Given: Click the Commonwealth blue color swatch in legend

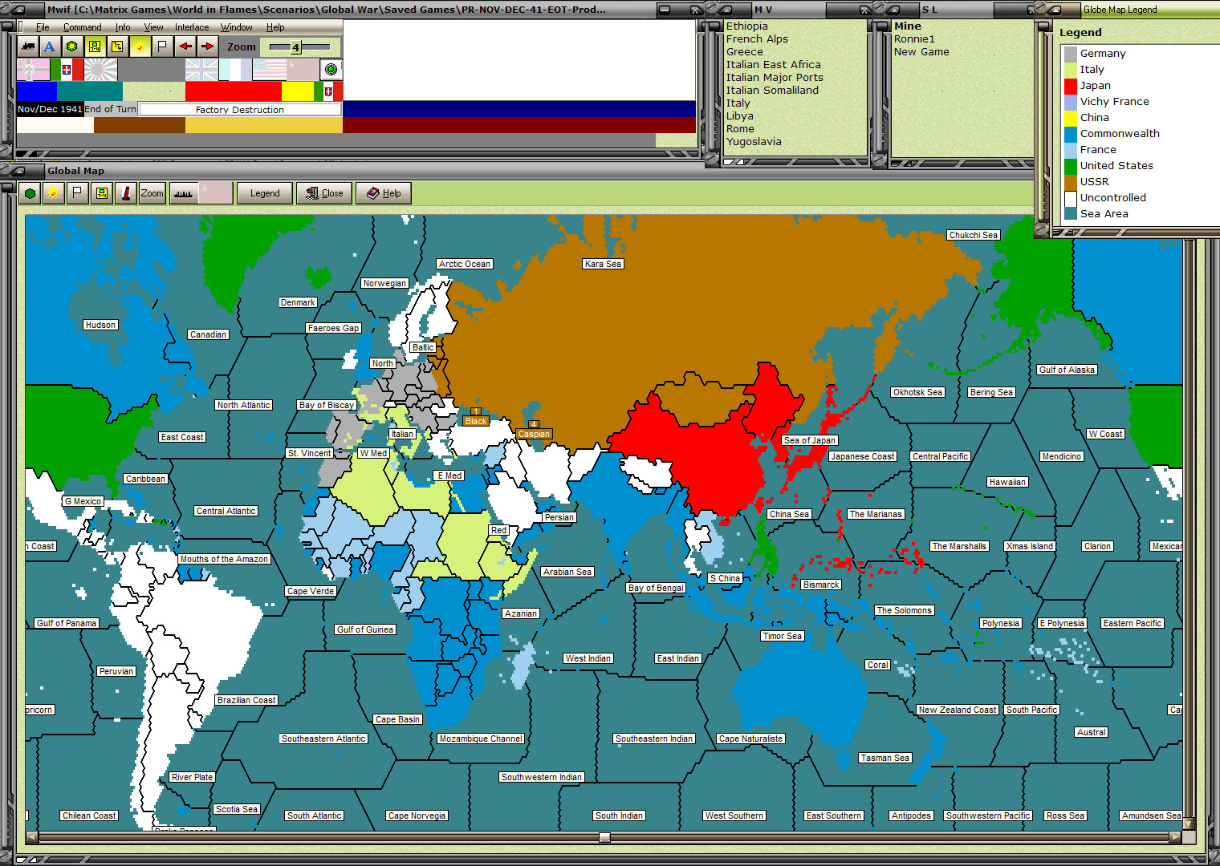Looking at the screenshot, I should coord(1070,134).
